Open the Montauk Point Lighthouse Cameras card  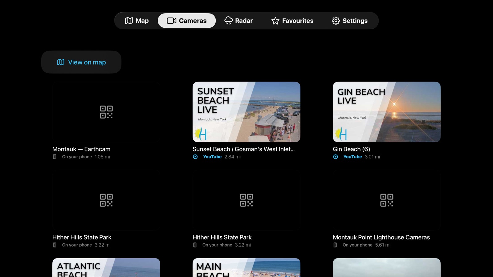click(387, 200)
